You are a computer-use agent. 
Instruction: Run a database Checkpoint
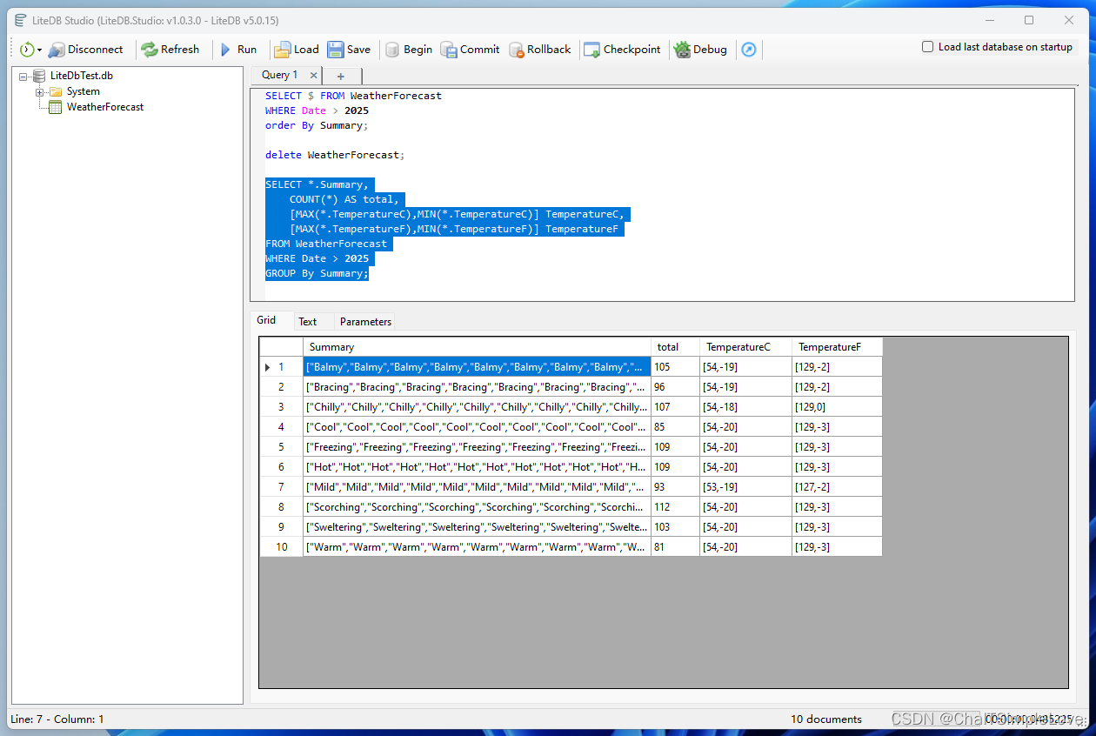coord(622,50)
